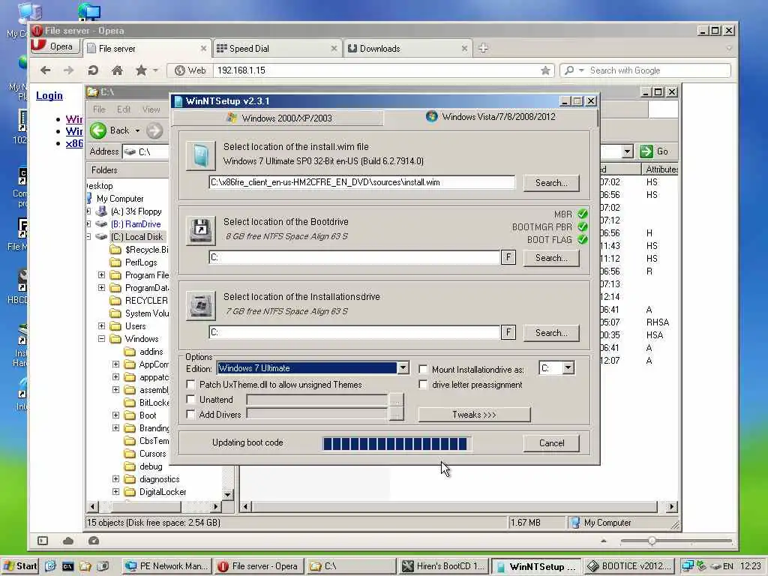Enable the Add Drivers checkbox

click(x=190, y=414)
